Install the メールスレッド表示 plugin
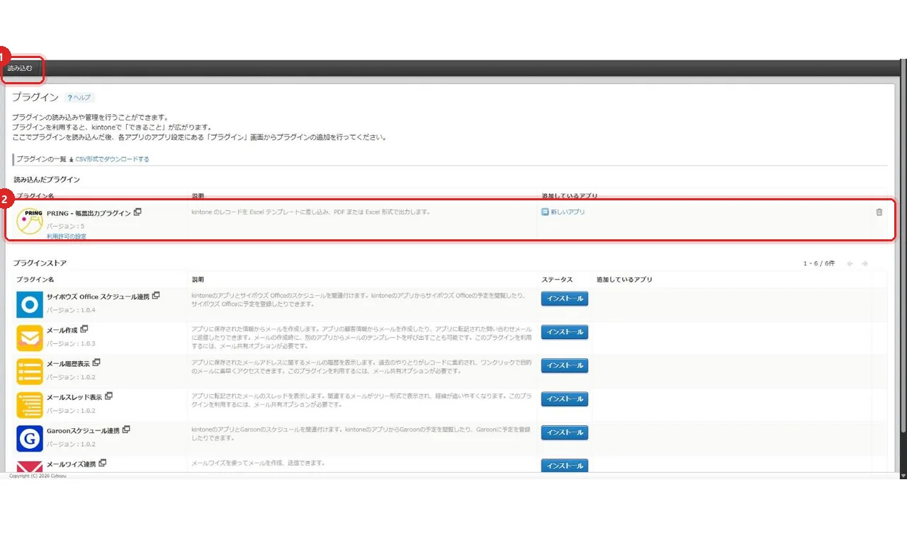The height and width of the screenshot is (538, 907). [565, 399]
